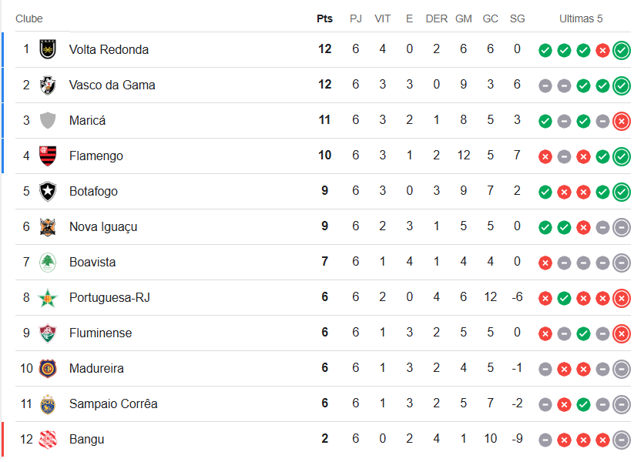Click the Ultimas 5 column header

581,19
